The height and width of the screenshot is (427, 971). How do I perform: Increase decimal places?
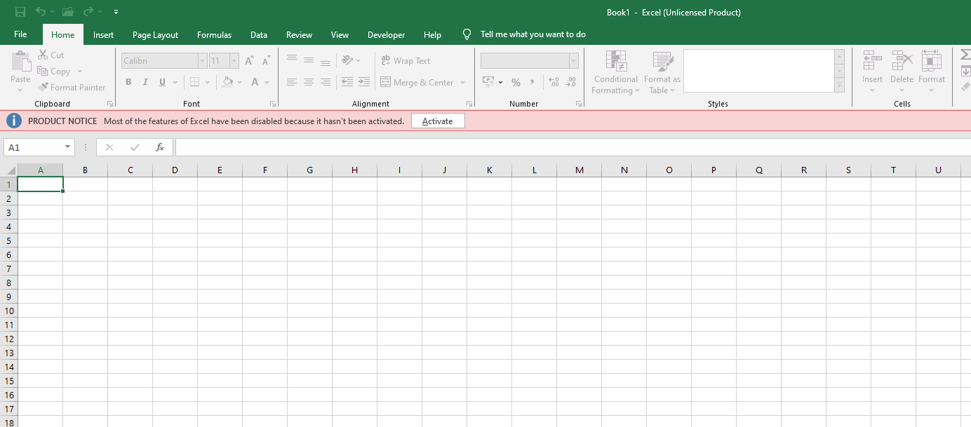click(x=554, y=82)
